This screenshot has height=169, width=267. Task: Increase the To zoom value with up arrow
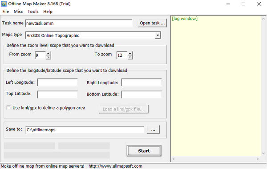pos(130,53)
